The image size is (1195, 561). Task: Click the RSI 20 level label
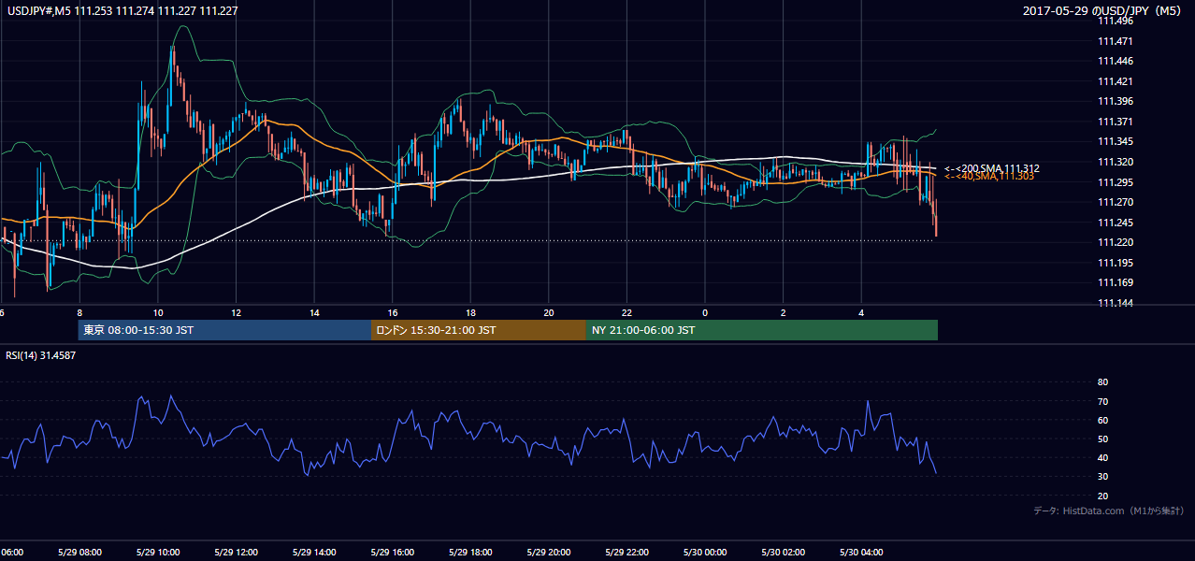coord(1102,496)
